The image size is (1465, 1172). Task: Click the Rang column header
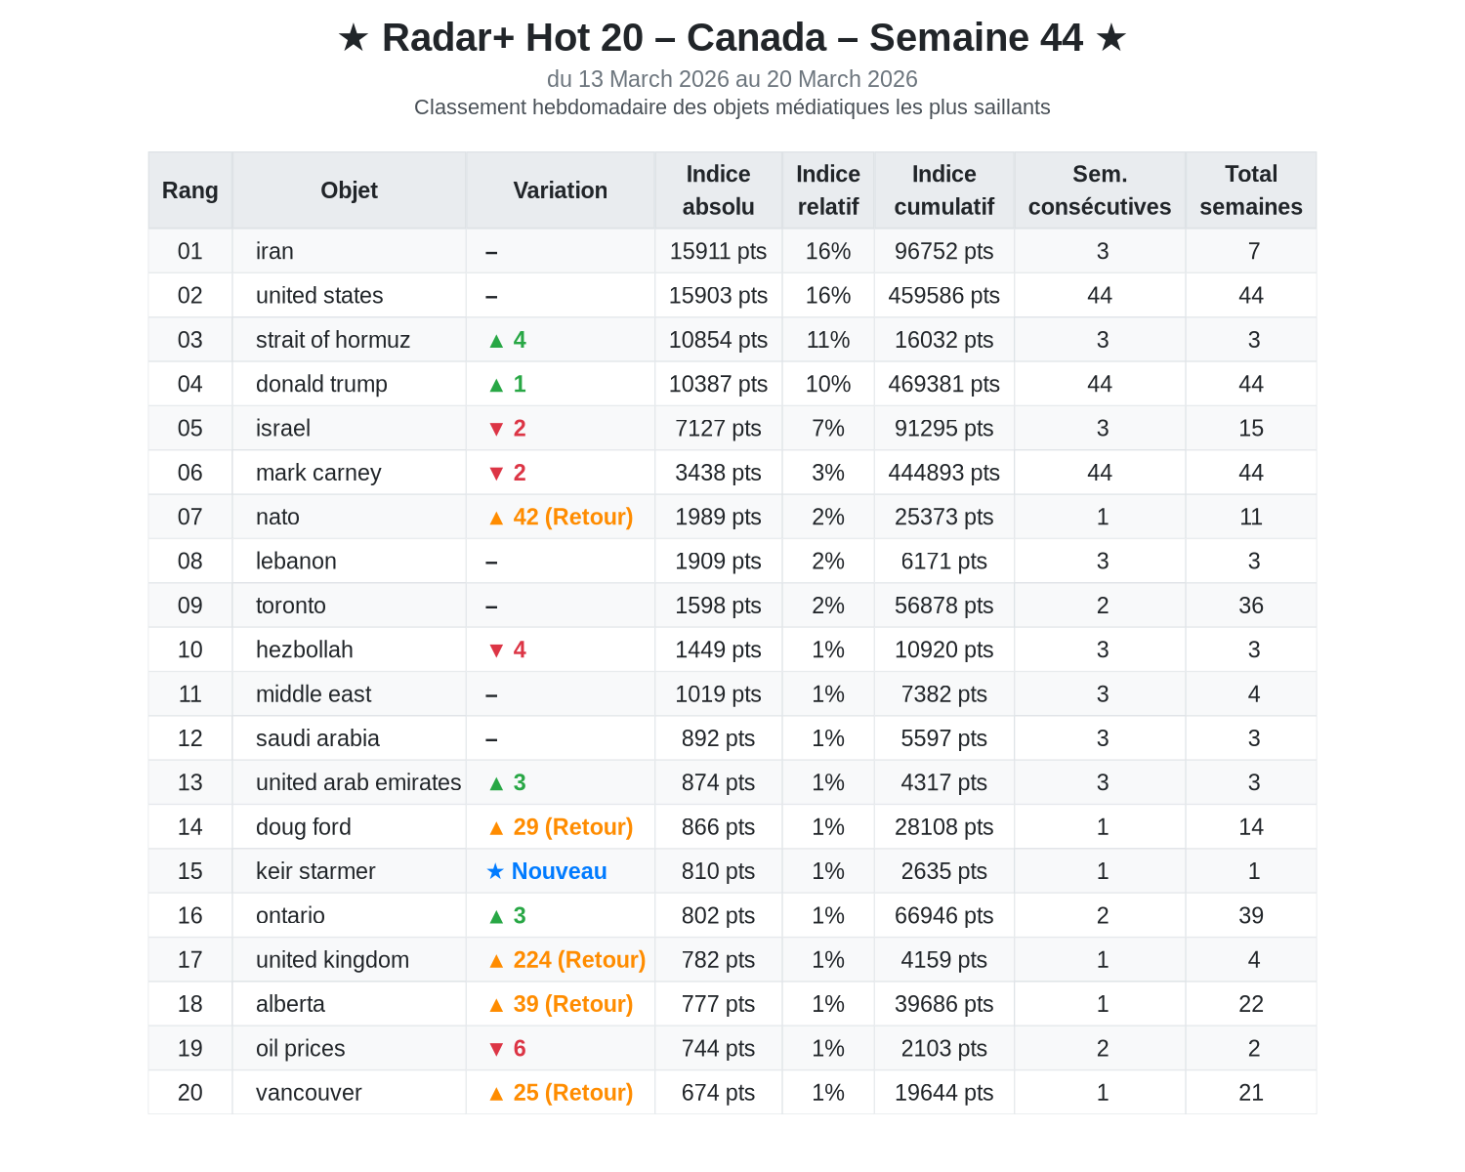point(190,190)
